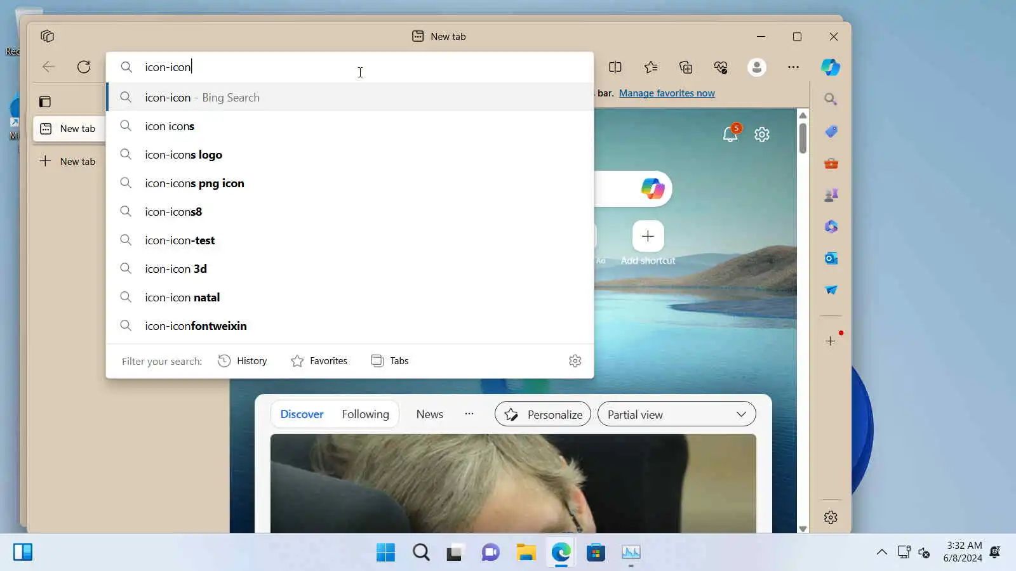This screenshot has width=1016, height=571.
Task: Choose "icon-icons png icon" suggestion
Action: click(350, 183)
